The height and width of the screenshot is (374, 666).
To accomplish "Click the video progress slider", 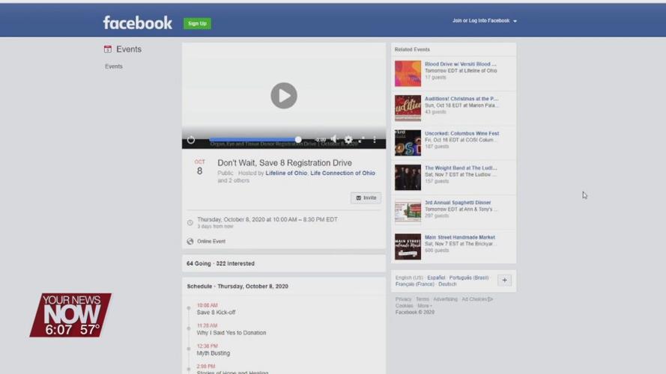I will point(255,139).
